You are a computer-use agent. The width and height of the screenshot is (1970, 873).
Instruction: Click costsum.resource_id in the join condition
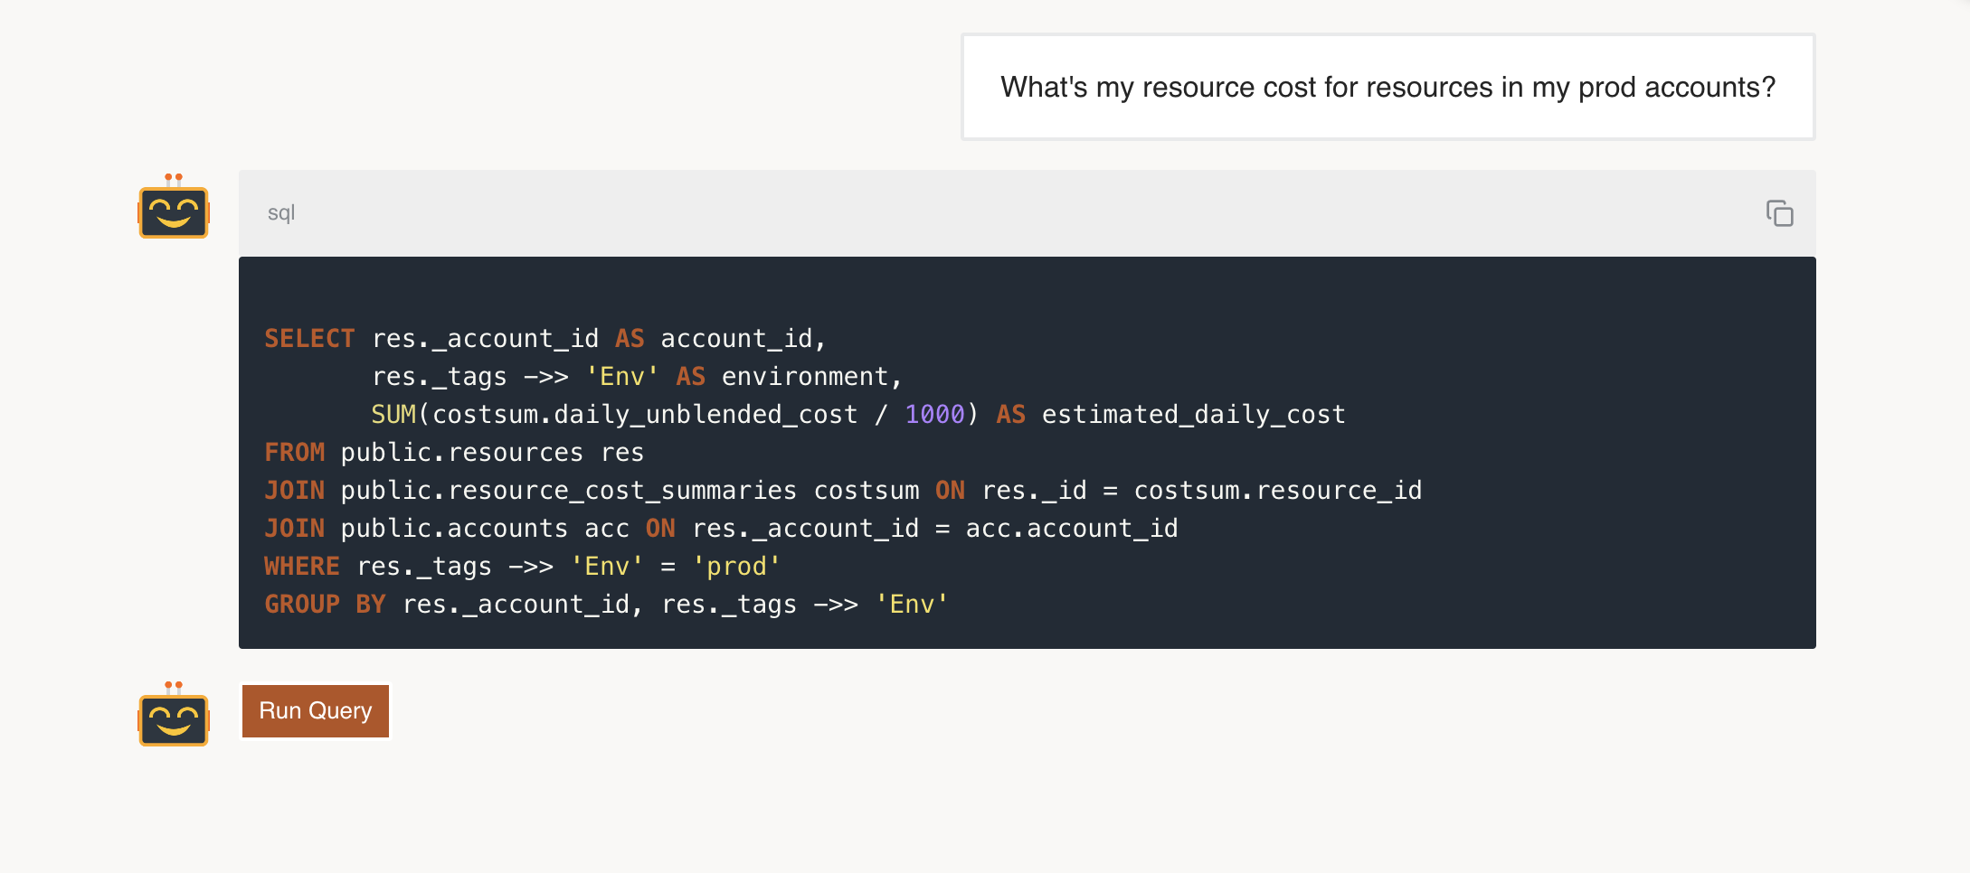click(x=1277, y=491)
